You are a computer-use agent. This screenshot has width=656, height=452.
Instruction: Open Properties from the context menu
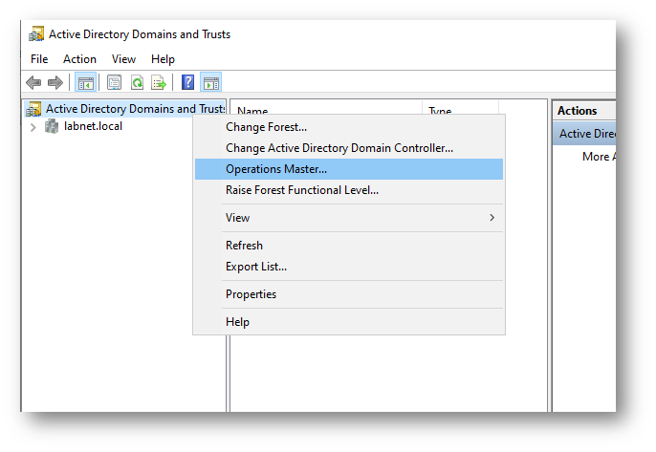(349, 294)
